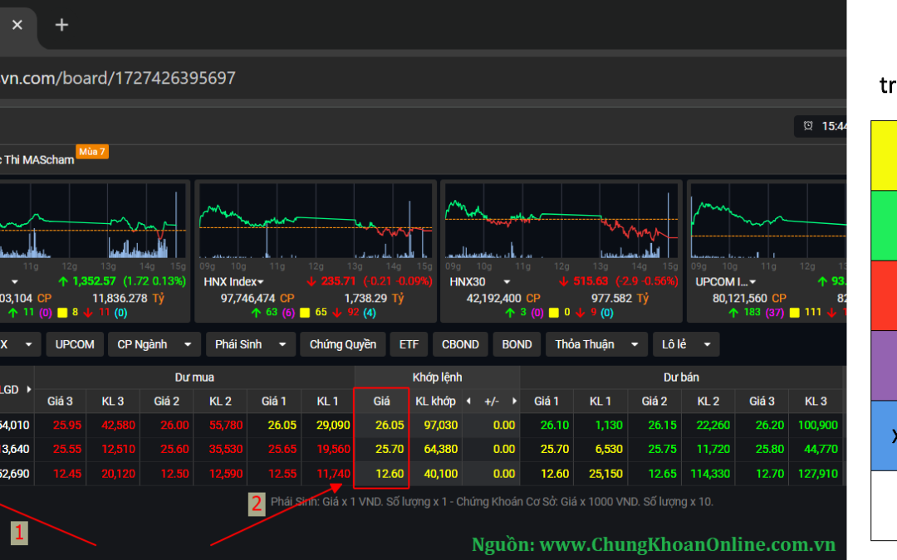Open the HNX30 index dropdown
This screenshot has width=897, height=560.
pos(506,282)
